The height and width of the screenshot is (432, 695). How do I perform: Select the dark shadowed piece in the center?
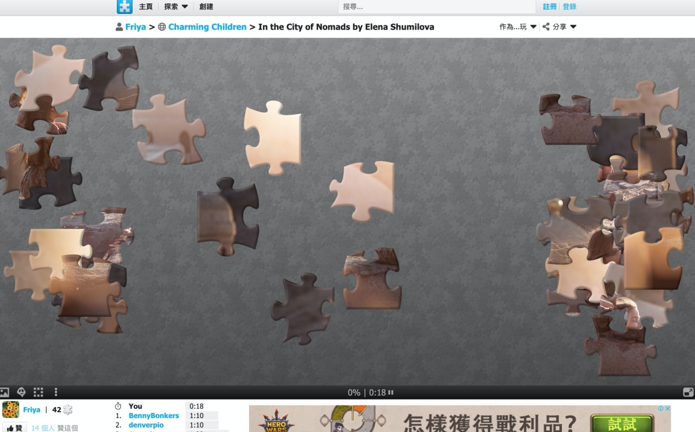[x=227, y=216]
